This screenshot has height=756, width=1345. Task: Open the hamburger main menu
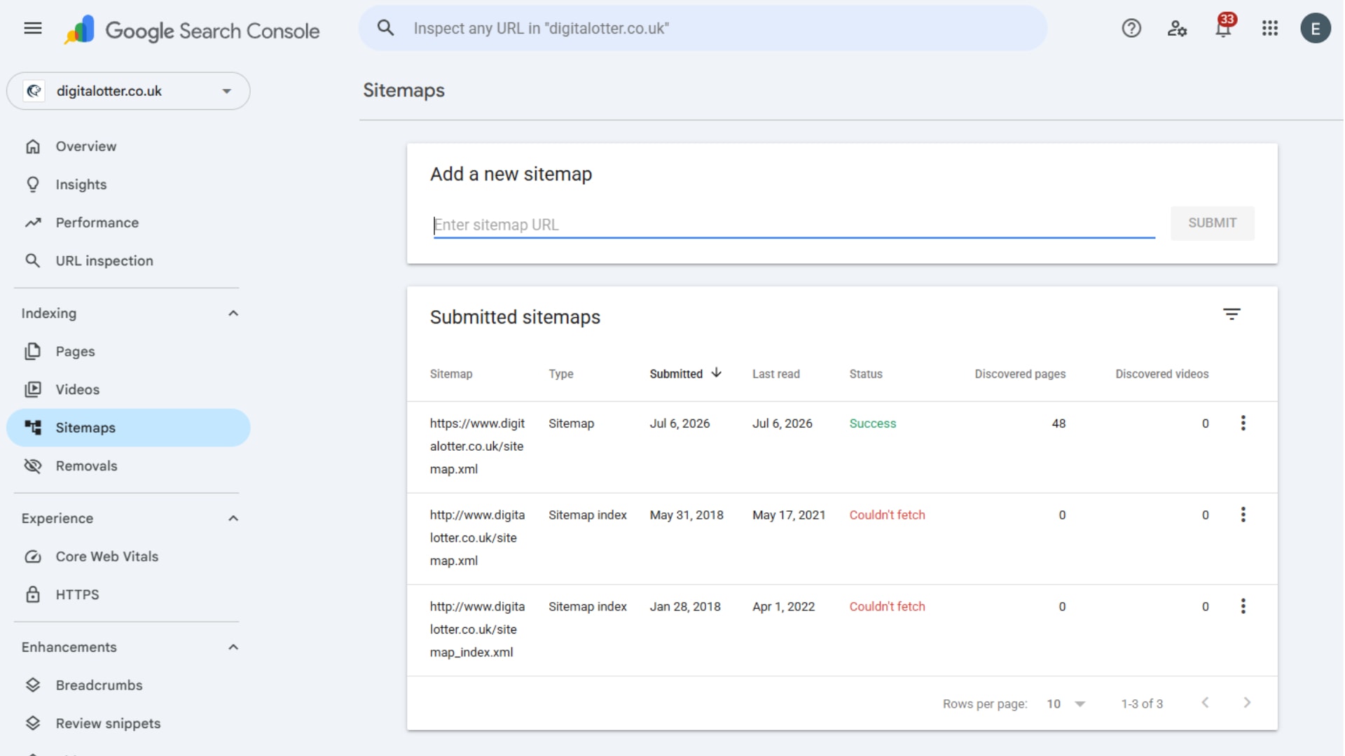(x=33, y=29)
